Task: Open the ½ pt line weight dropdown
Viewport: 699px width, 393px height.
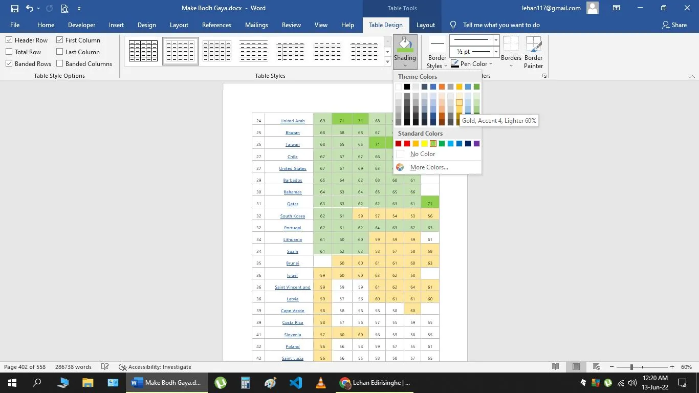Action: tap(494, 52)
